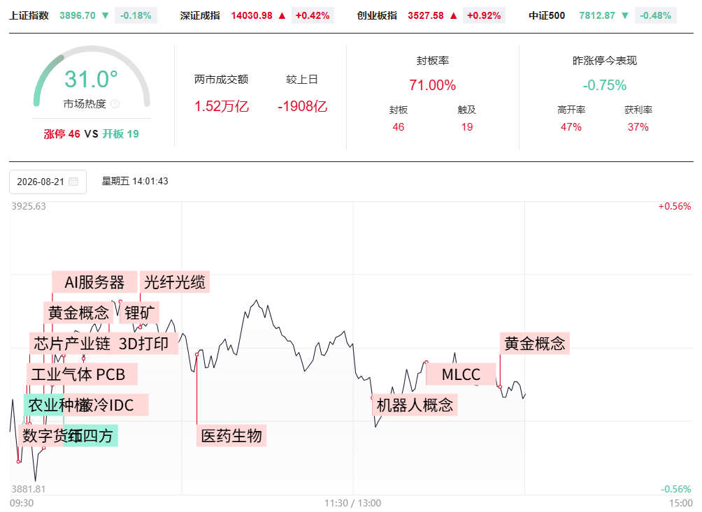Click the 封板率 71.00% value

(433, 85)
